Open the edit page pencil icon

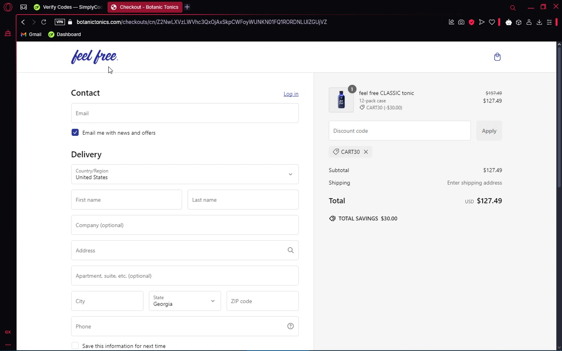451,22
